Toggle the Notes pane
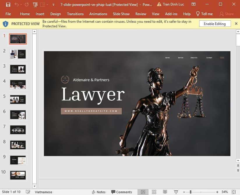This screenshot has height=195, width=240. (x=99, y=192)
